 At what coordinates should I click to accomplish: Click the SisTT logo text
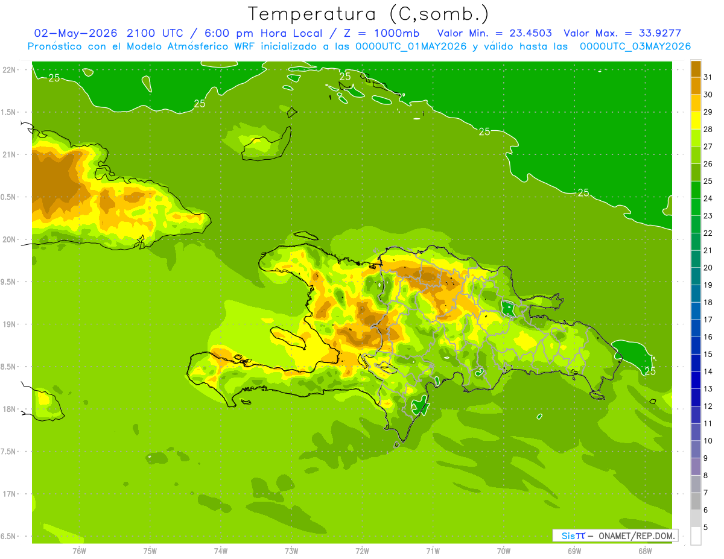point(573,535)
